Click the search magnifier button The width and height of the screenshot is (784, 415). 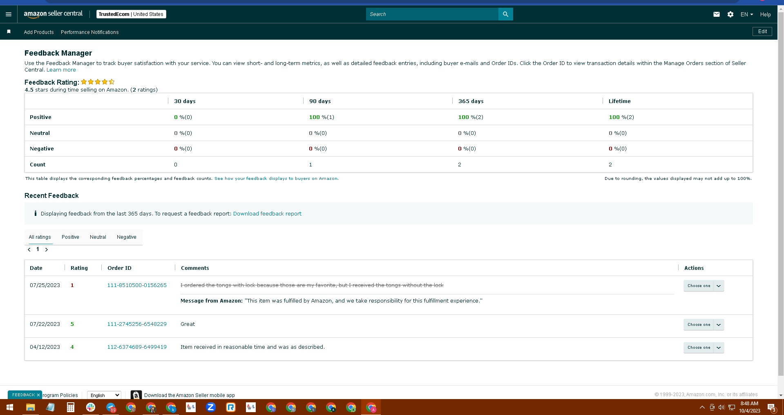click(505, 14)
